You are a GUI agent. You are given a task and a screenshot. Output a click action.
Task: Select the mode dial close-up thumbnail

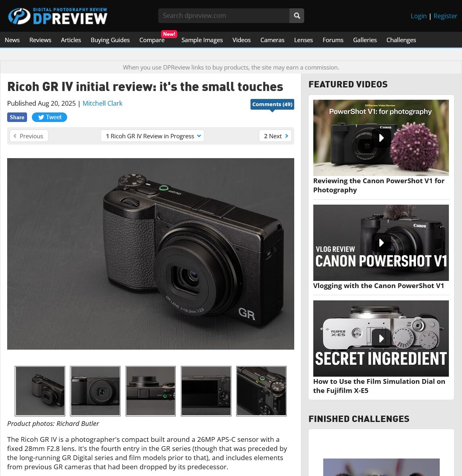tap(261, 391)
